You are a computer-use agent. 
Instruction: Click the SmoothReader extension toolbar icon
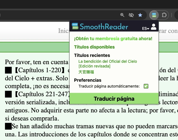(x=154, y=15)
